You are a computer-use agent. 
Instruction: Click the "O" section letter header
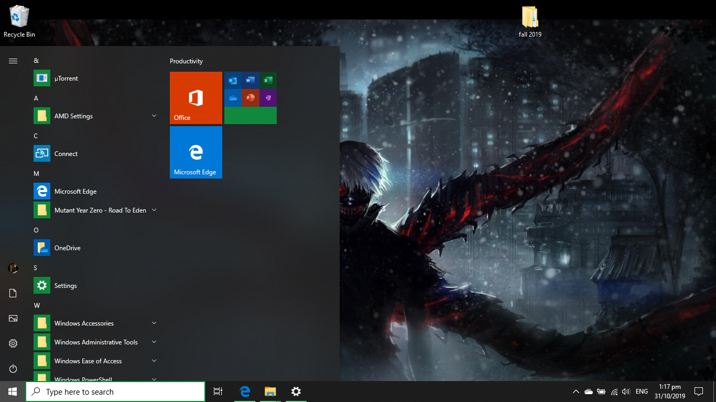(36, 230)
